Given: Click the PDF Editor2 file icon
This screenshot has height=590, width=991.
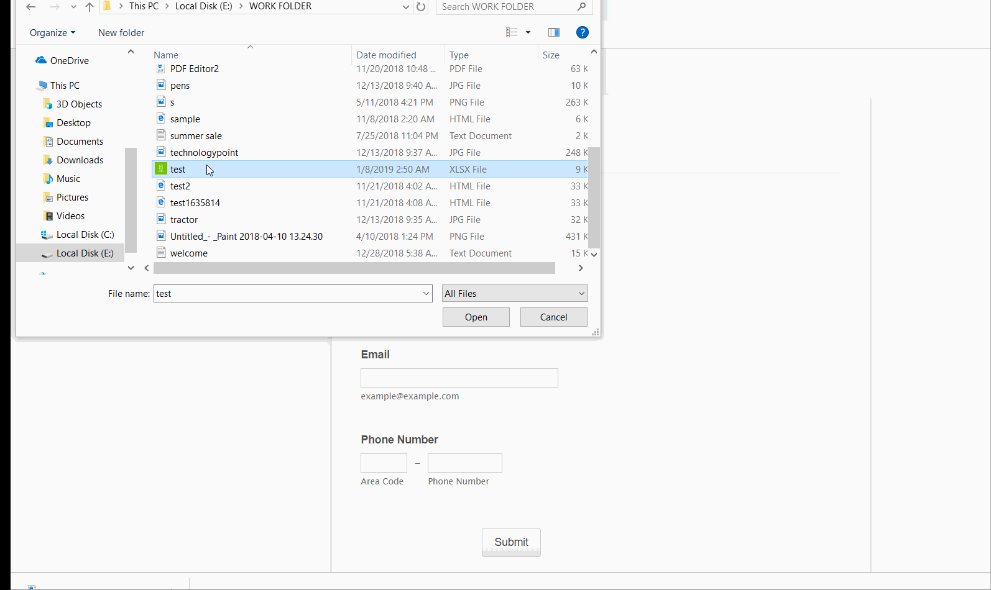Looking at the screenshot, I should click(160, 68).
